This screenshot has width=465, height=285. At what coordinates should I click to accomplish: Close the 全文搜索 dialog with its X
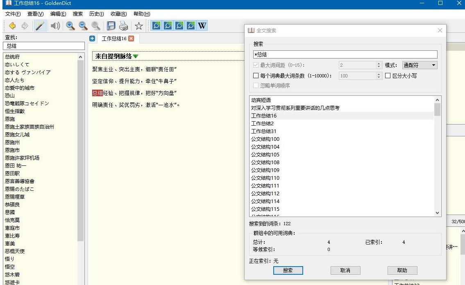[440, 30]
